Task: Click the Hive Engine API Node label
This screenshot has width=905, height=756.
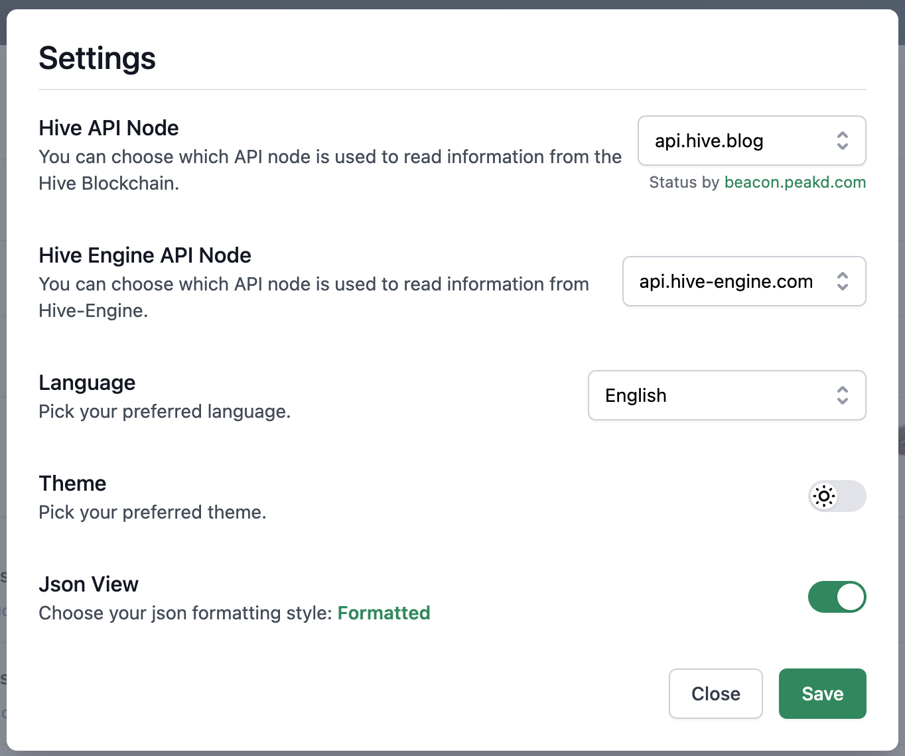Action: 145,255
